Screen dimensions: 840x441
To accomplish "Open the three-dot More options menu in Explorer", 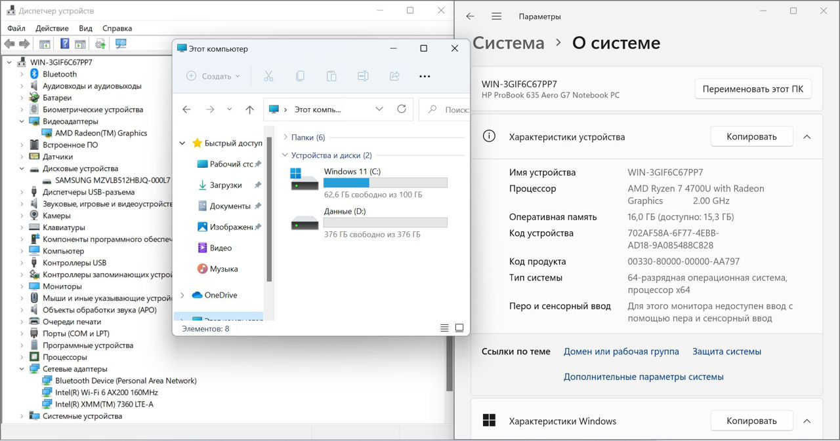I will pyautogui.click(x=425, y=76).
